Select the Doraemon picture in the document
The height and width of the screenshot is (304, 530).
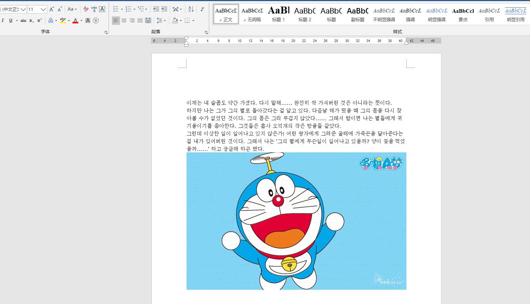click(x=296, y=221)
